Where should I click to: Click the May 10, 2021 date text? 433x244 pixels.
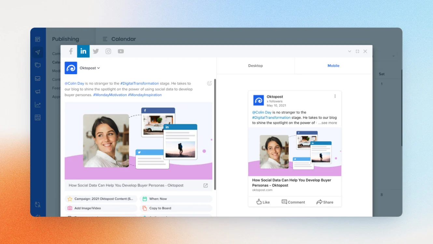pos(276,106)
